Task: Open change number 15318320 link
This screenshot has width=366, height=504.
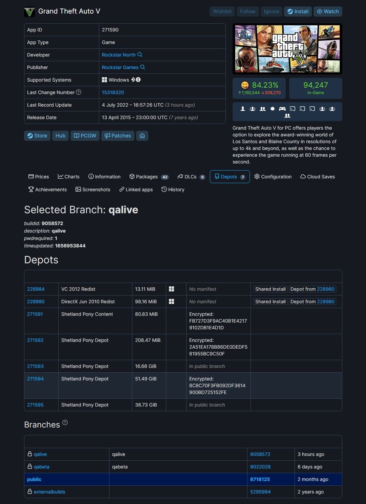Action: (x=113, y=92)
